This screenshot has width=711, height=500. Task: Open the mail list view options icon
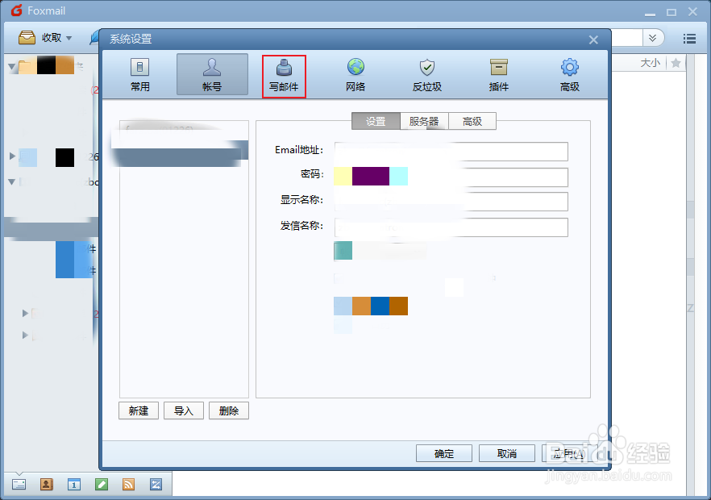689,37
